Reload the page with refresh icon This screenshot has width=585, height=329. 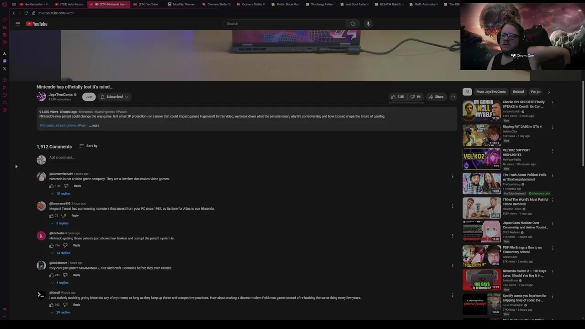click(26, 13)
